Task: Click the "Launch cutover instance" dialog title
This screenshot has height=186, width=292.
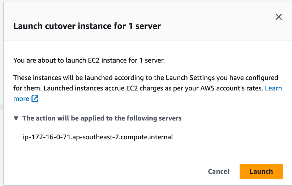Action: click(87, 26)
